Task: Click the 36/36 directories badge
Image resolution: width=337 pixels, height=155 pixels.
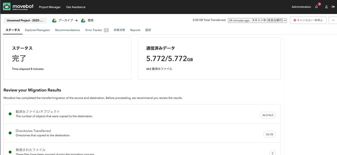Action: pos(269,134)
